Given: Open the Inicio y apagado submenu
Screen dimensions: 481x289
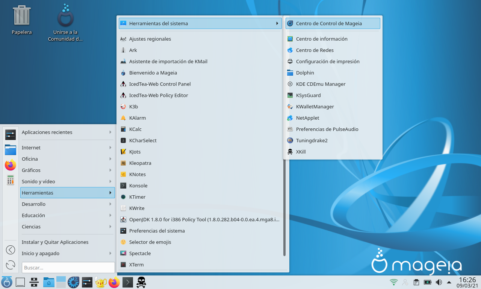Looking at the screenshot, I should (x=67, y=253).
